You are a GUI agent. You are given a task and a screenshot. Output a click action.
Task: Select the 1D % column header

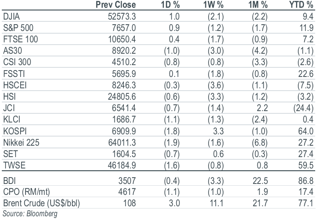click(170, 5)
